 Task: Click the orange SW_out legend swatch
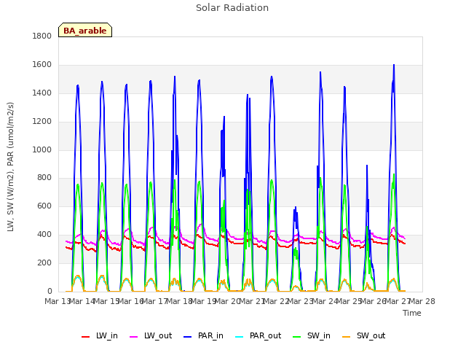(347, 337)
